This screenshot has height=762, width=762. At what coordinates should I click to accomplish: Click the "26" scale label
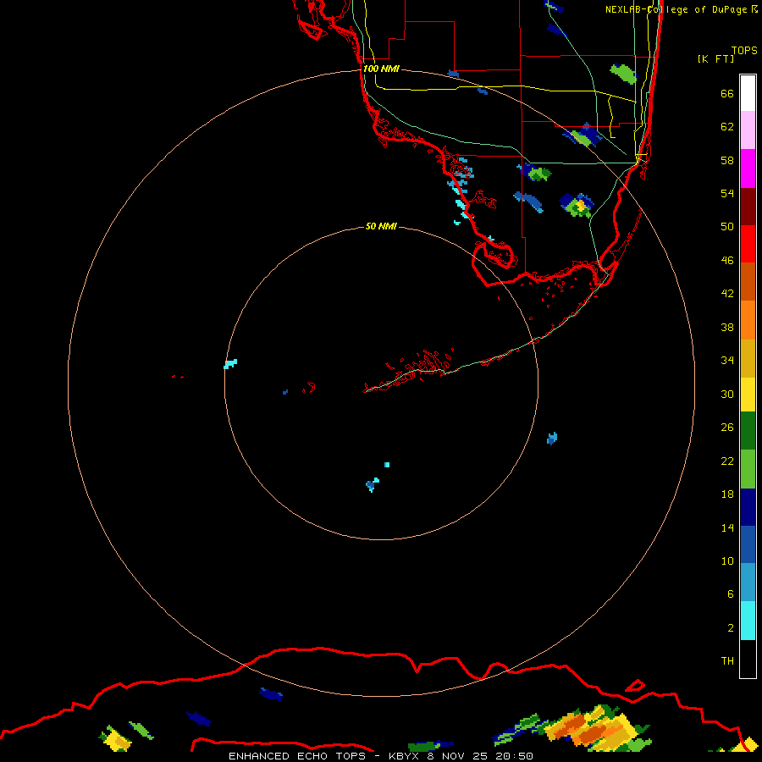click(727, 428)
